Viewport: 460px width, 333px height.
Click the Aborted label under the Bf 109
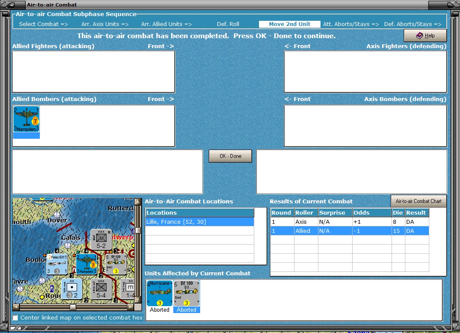[187, 310]
